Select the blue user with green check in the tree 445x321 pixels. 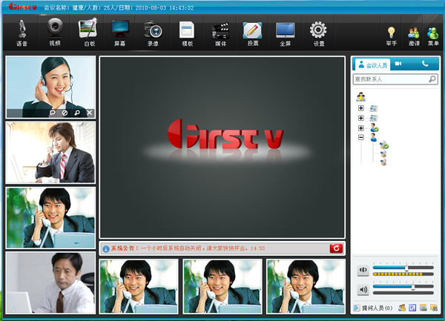pyautogui.click(x=375, y=128)
